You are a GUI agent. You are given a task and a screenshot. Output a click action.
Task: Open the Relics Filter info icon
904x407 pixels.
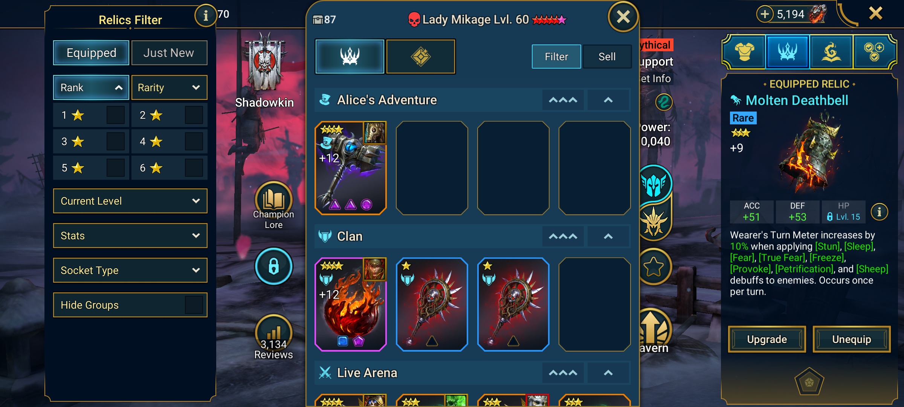205,15
